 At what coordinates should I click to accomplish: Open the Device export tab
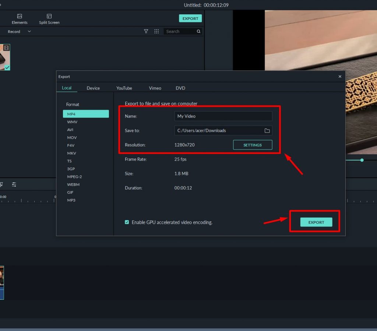tap(93, 88)
